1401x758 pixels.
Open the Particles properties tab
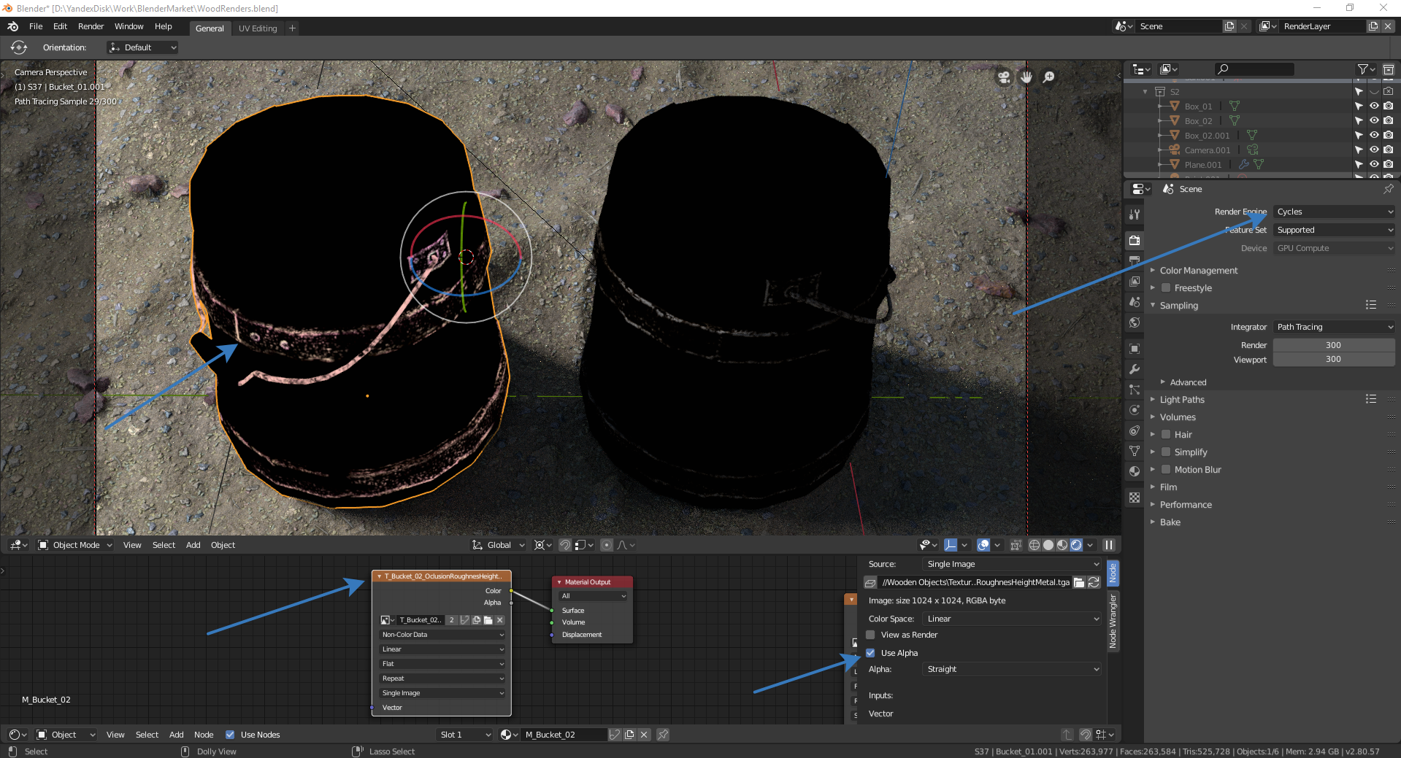1134,390
